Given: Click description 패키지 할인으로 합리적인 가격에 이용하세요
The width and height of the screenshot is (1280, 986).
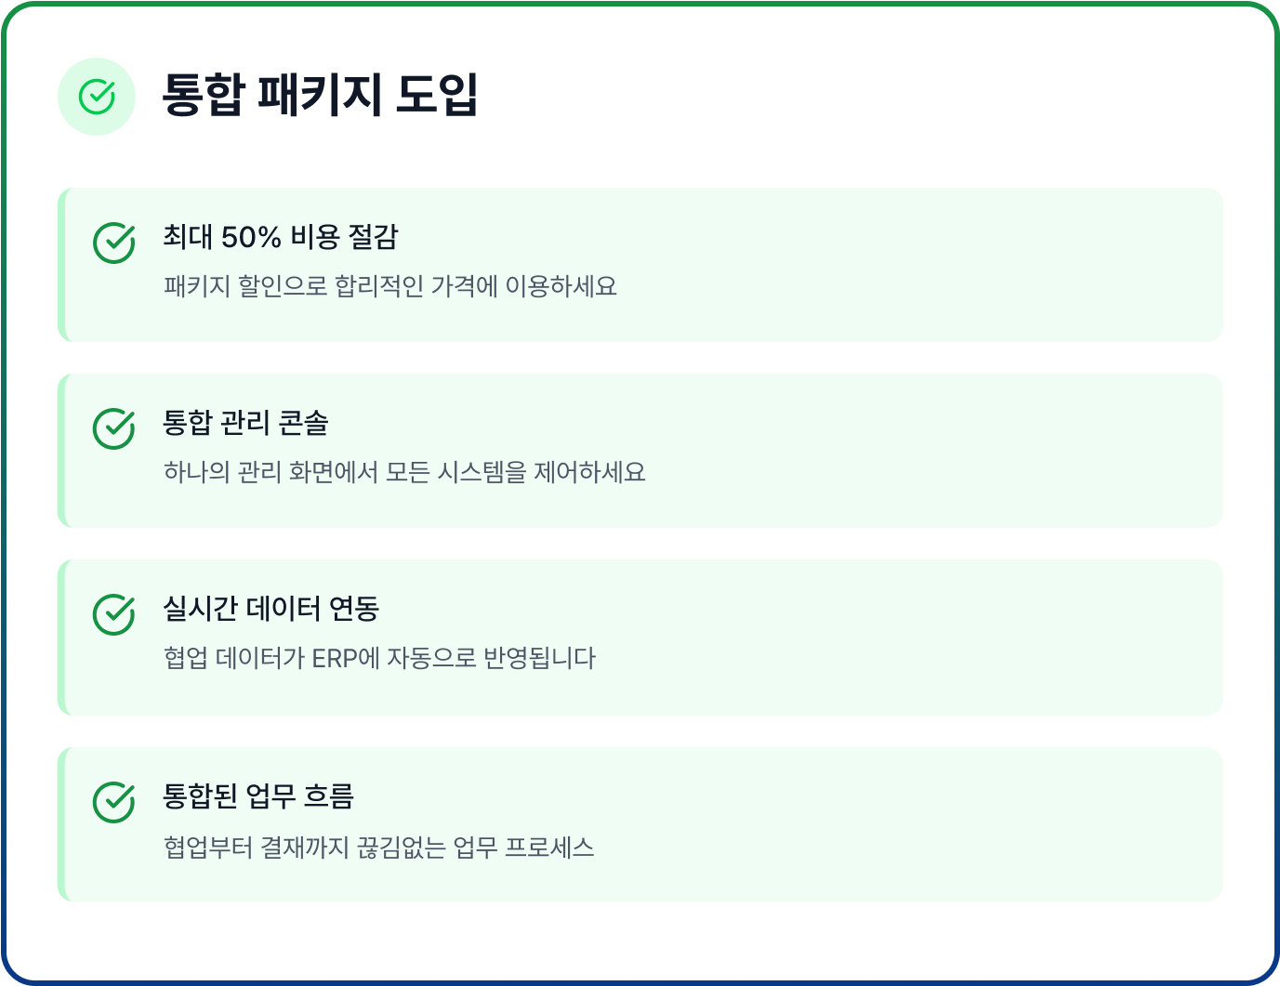Looking at the screenshot, I should pos(390,286).
